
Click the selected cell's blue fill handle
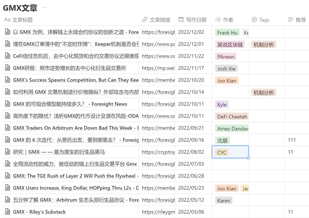[248, 158]
